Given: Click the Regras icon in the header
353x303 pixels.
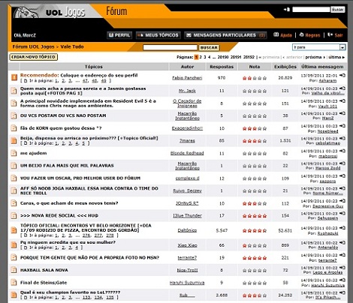Looking at the screenshot, I should pyautogui.click(x=301, y=34).
